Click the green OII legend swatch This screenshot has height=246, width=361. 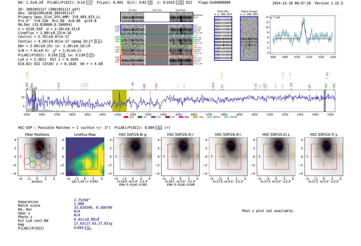point(140,117)
